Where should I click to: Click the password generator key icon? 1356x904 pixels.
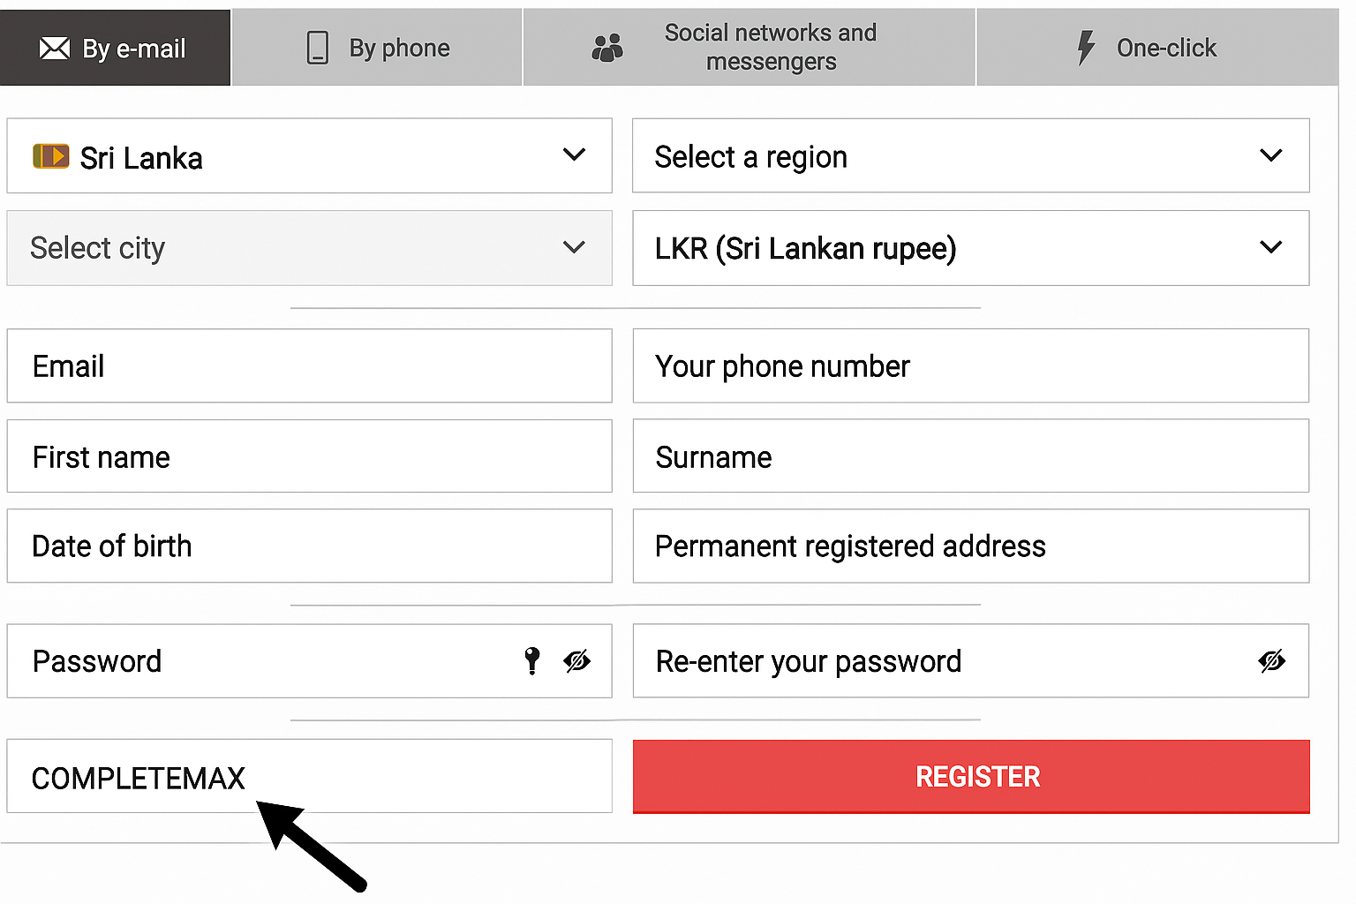[532, 660]
